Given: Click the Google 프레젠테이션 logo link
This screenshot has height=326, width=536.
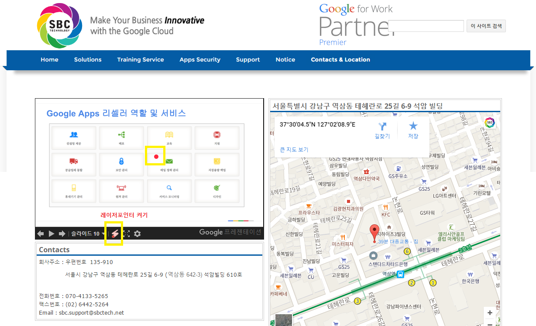Looking at the screenshot, I should (230, 232).
